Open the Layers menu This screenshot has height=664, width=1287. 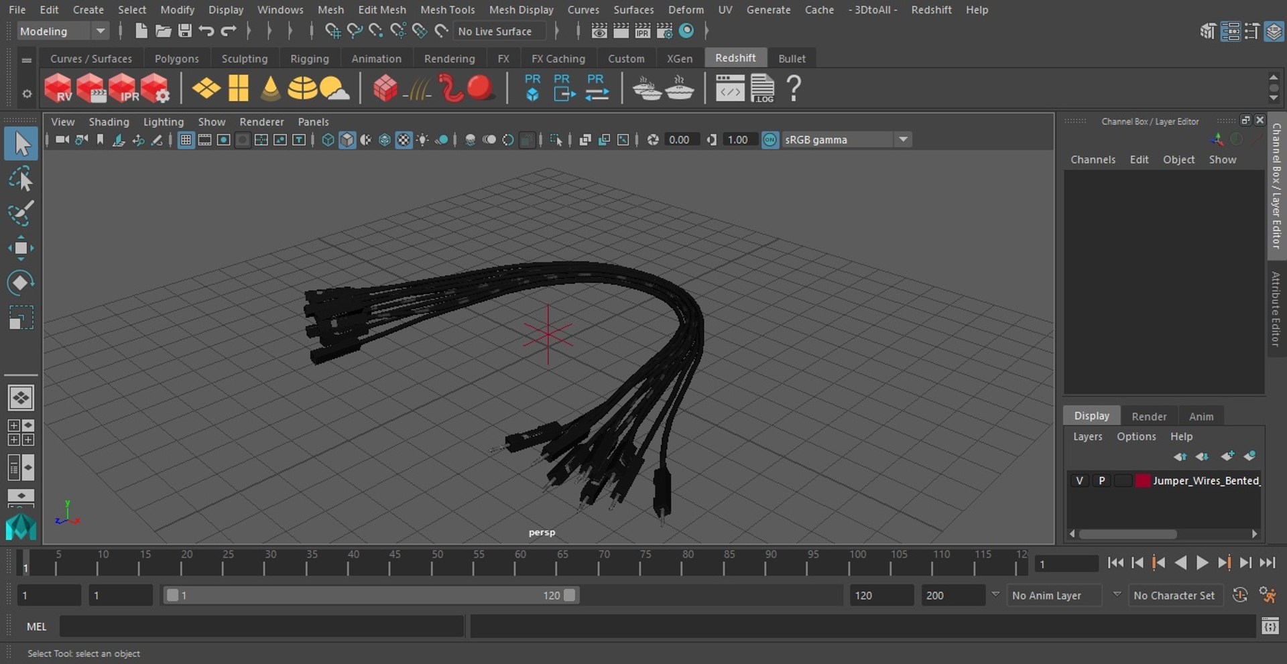[1087, 436]
